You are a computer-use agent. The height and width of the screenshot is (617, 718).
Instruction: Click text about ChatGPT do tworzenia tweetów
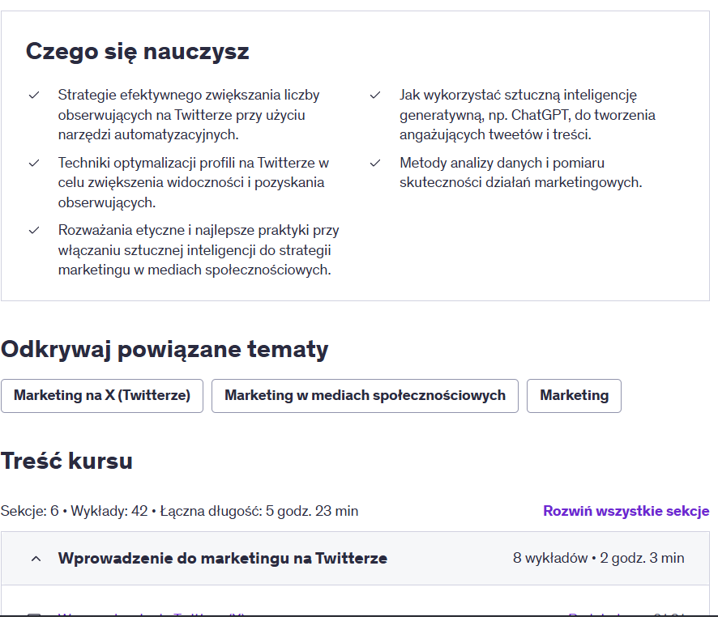[527, 115]
